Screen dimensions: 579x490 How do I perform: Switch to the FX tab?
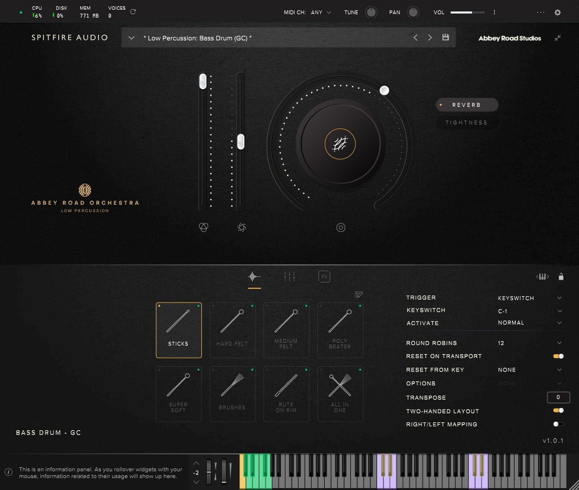324,277
